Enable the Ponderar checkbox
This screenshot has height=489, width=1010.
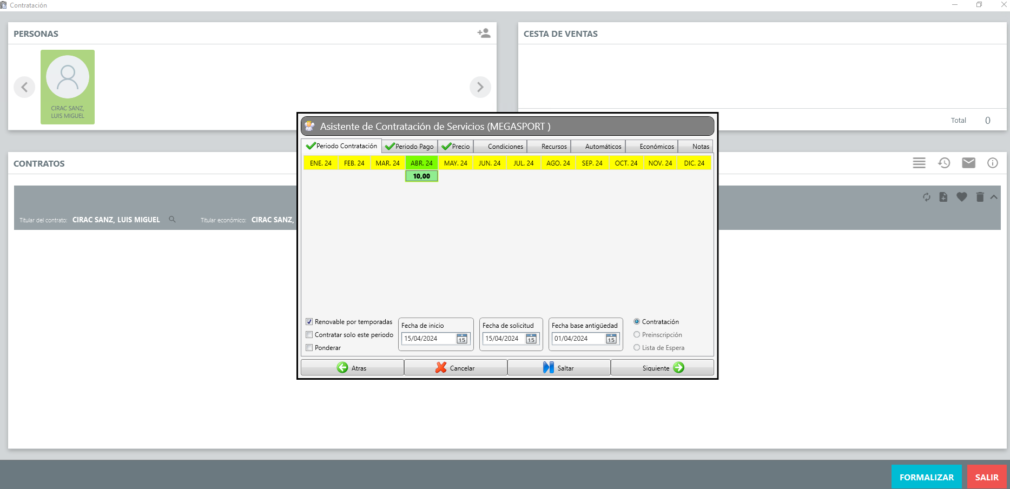309,348
